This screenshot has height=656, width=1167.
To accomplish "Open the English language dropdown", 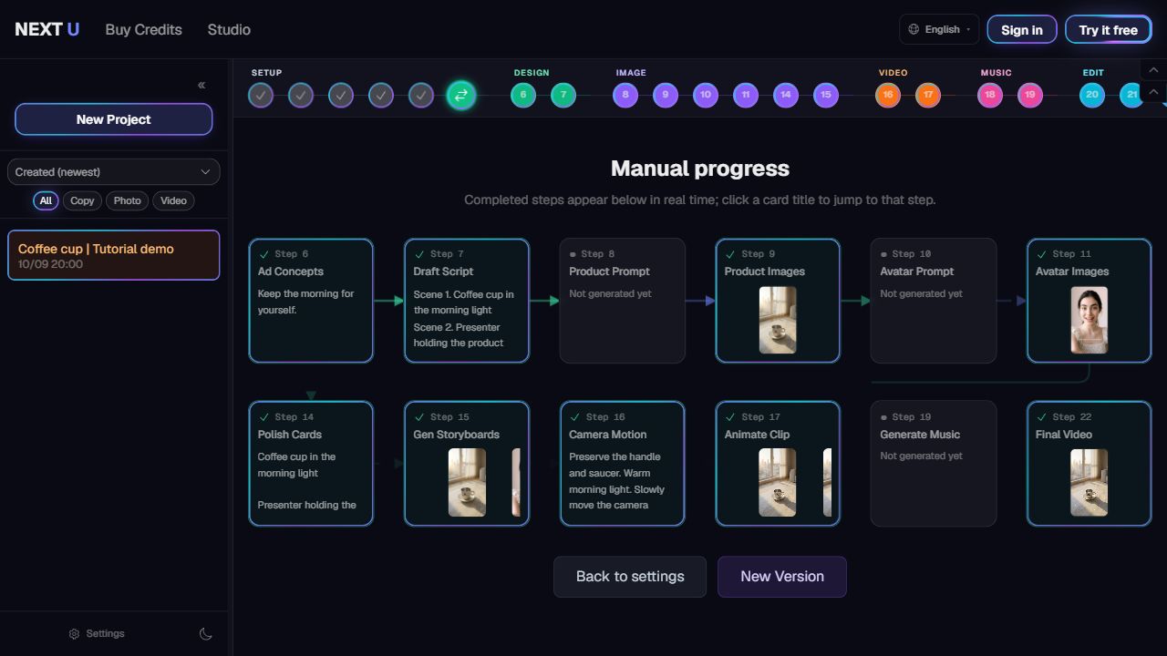I will pyautogui.click(x=939, y=29).
